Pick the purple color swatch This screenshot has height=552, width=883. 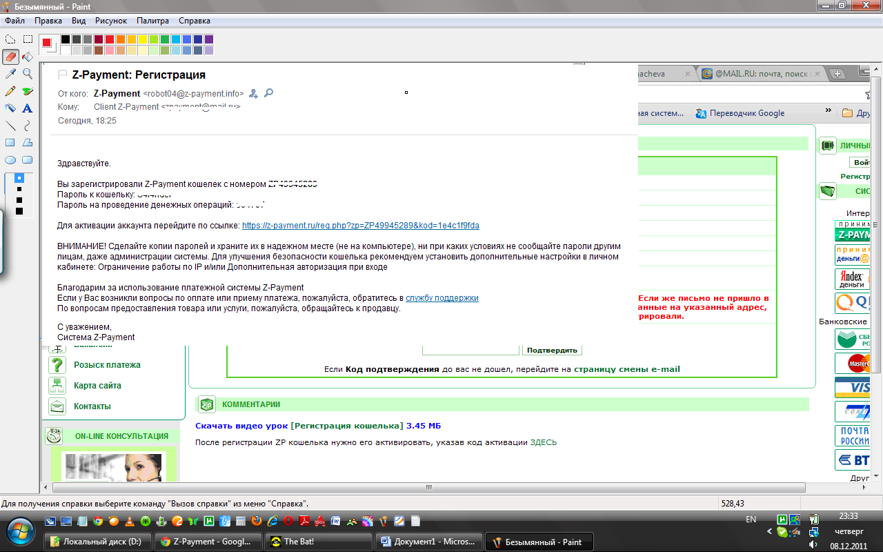pyautogui.click(x=209, y=39)
